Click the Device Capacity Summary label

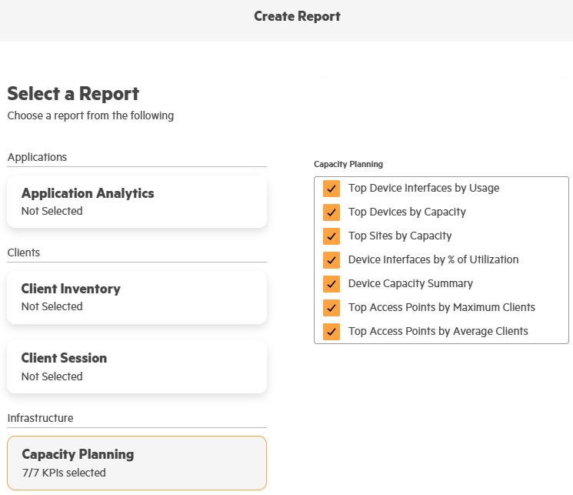tap(411, 284)
